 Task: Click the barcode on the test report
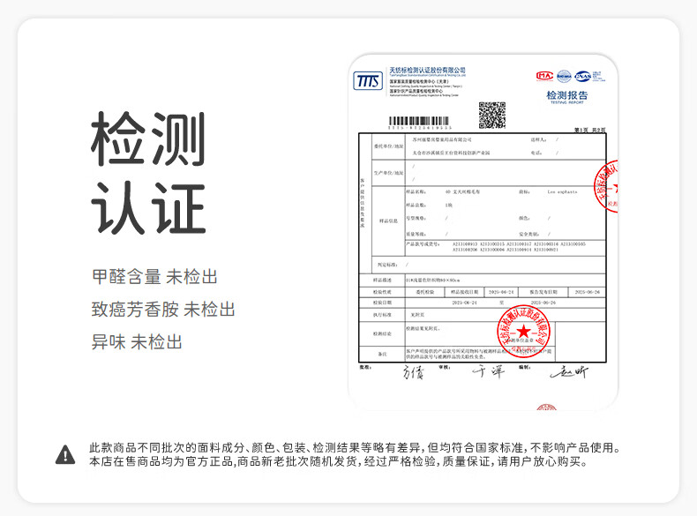point(419,122)
